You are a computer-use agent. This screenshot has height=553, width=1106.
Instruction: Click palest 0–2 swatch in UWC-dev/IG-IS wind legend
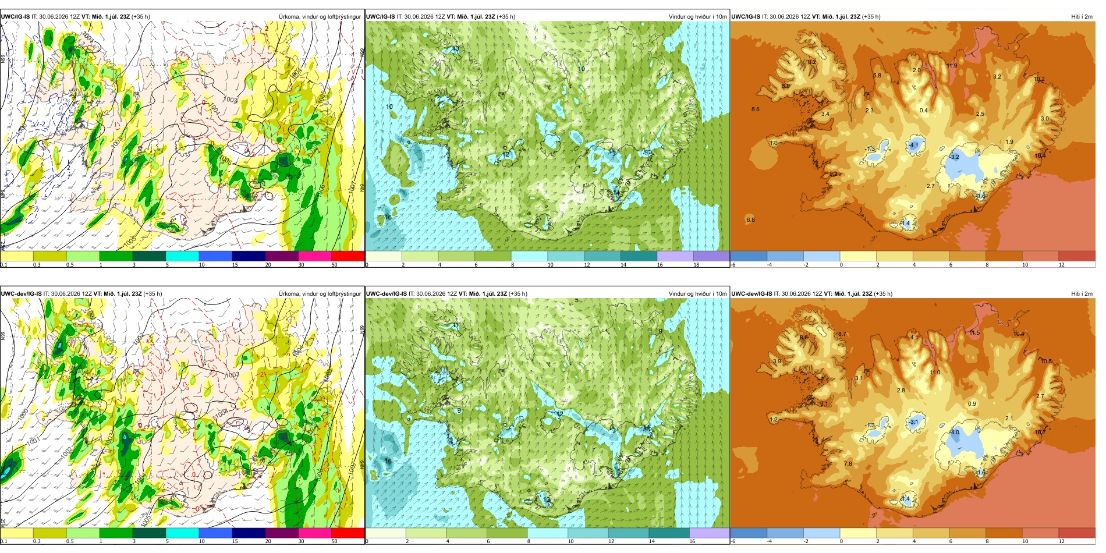pos(386,533)
